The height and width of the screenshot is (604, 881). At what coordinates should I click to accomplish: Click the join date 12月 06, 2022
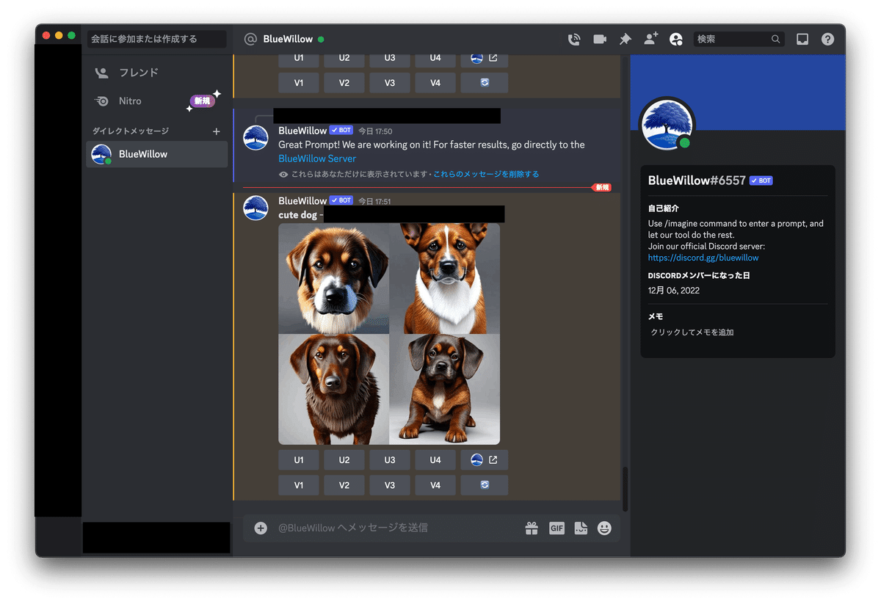(x=674, y=291)
